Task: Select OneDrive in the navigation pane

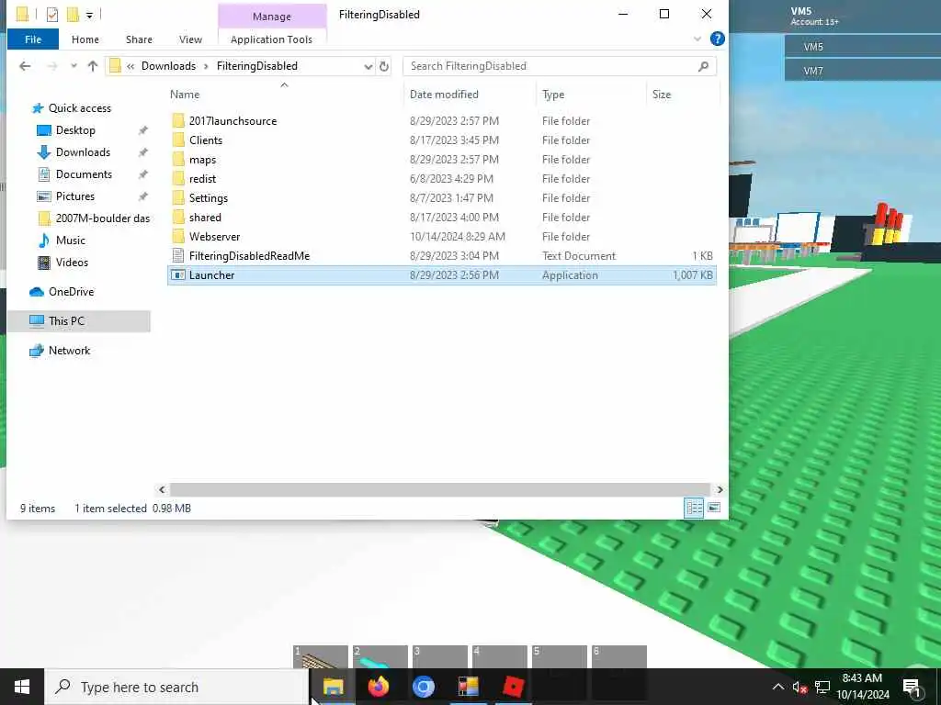Action: [x=71, y=291]
